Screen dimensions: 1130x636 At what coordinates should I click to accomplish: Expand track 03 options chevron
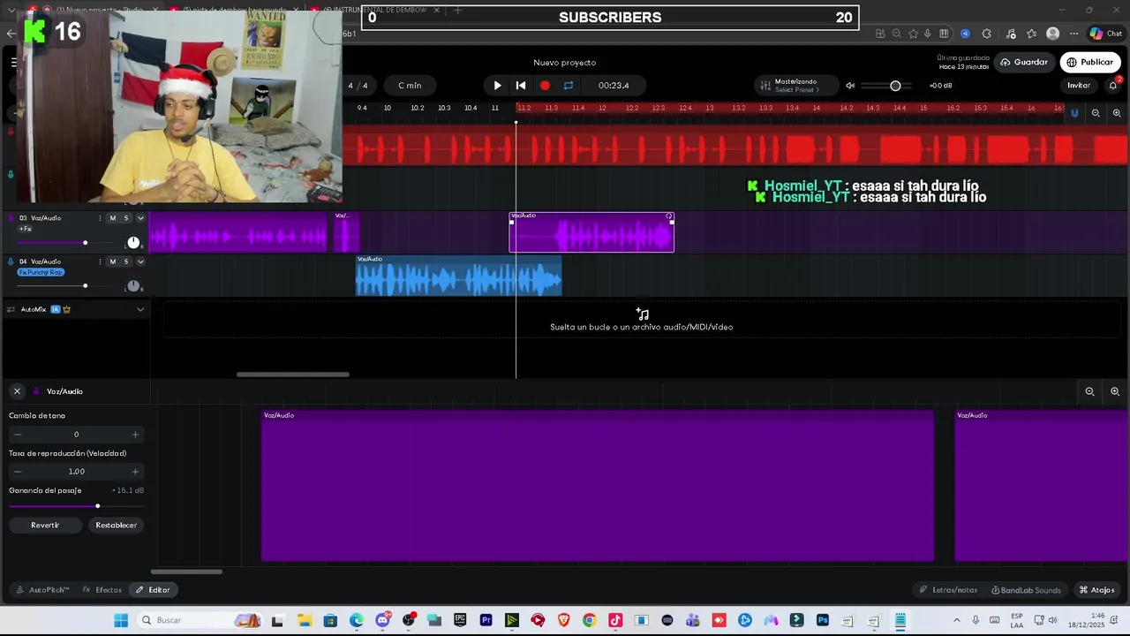point(140,218)
